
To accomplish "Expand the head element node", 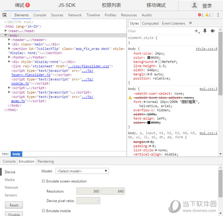I will (6, 31).
